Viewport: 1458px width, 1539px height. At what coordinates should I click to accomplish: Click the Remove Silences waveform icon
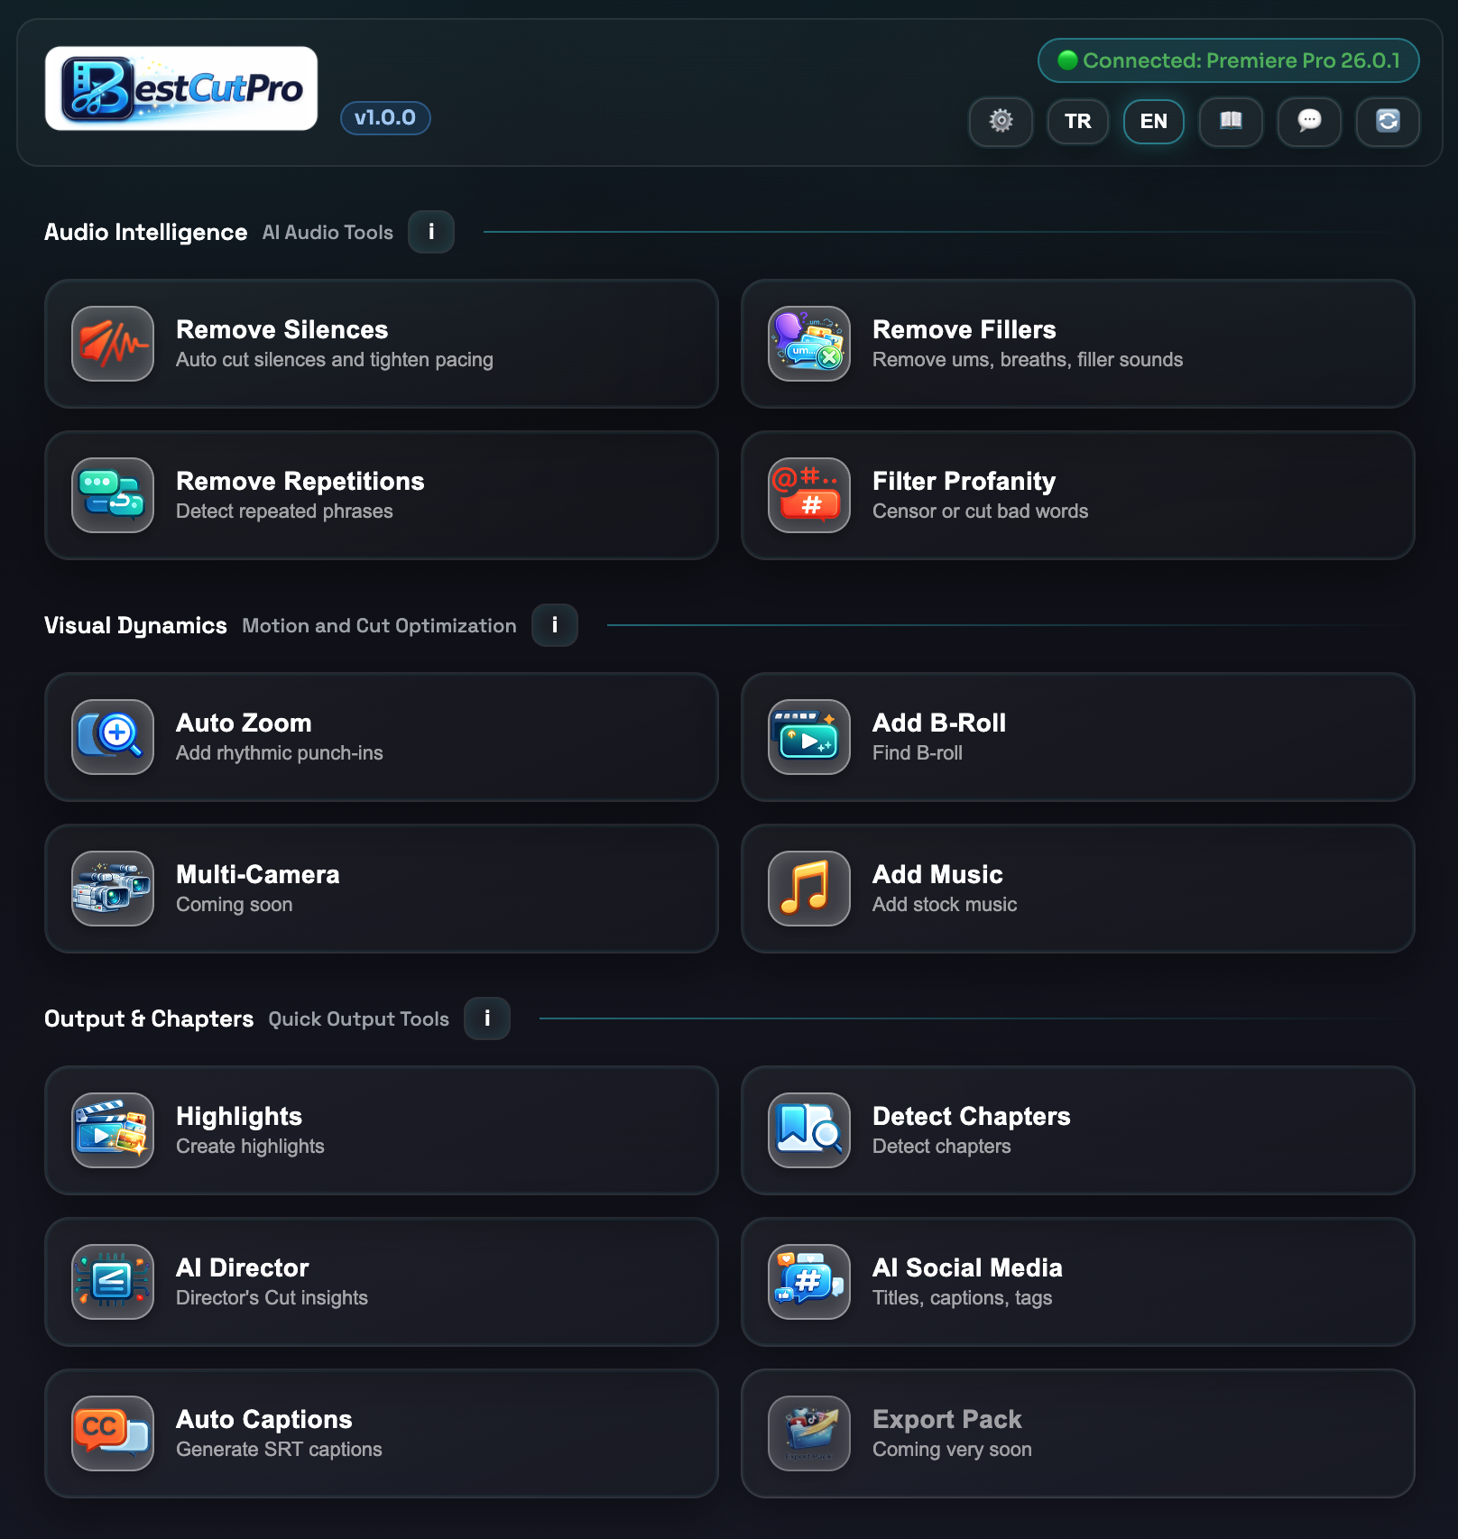[113, 344]
